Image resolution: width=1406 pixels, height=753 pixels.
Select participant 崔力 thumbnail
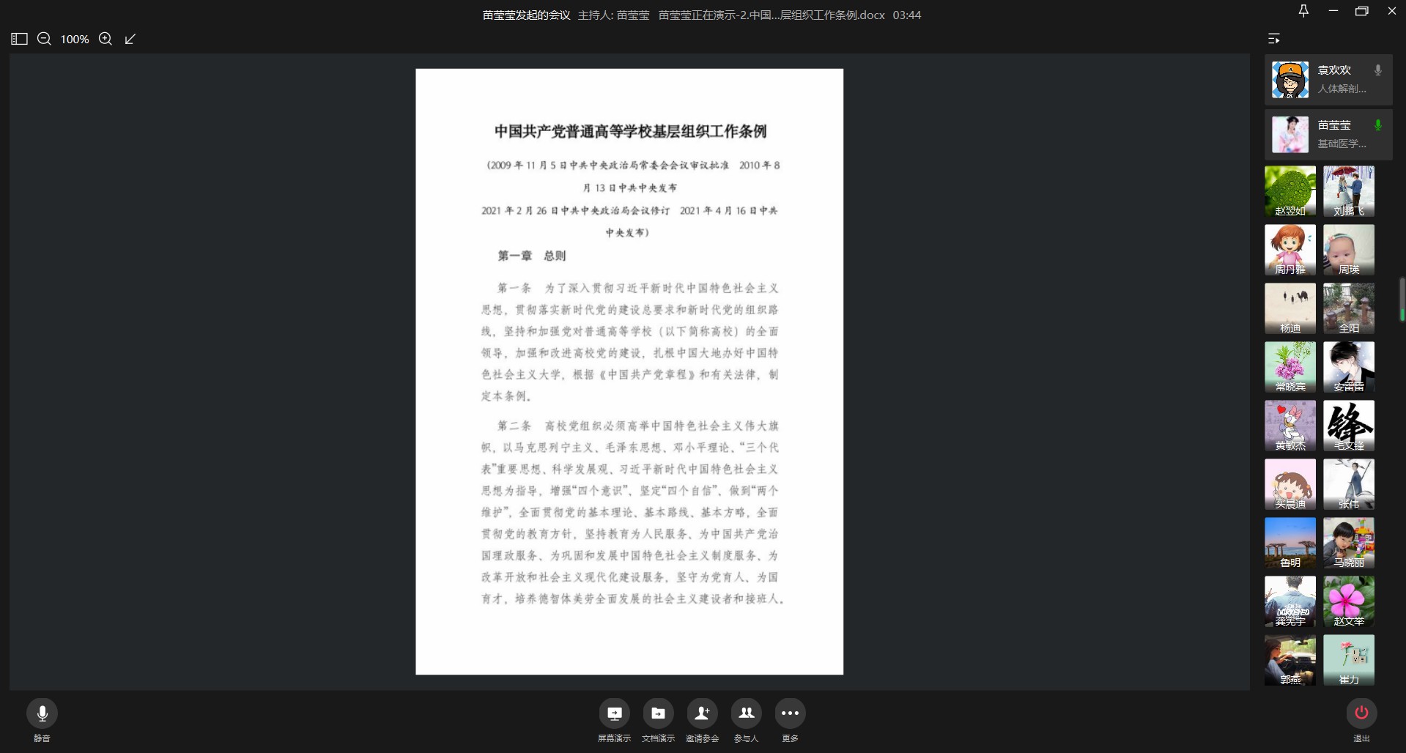pos(1349,660)
